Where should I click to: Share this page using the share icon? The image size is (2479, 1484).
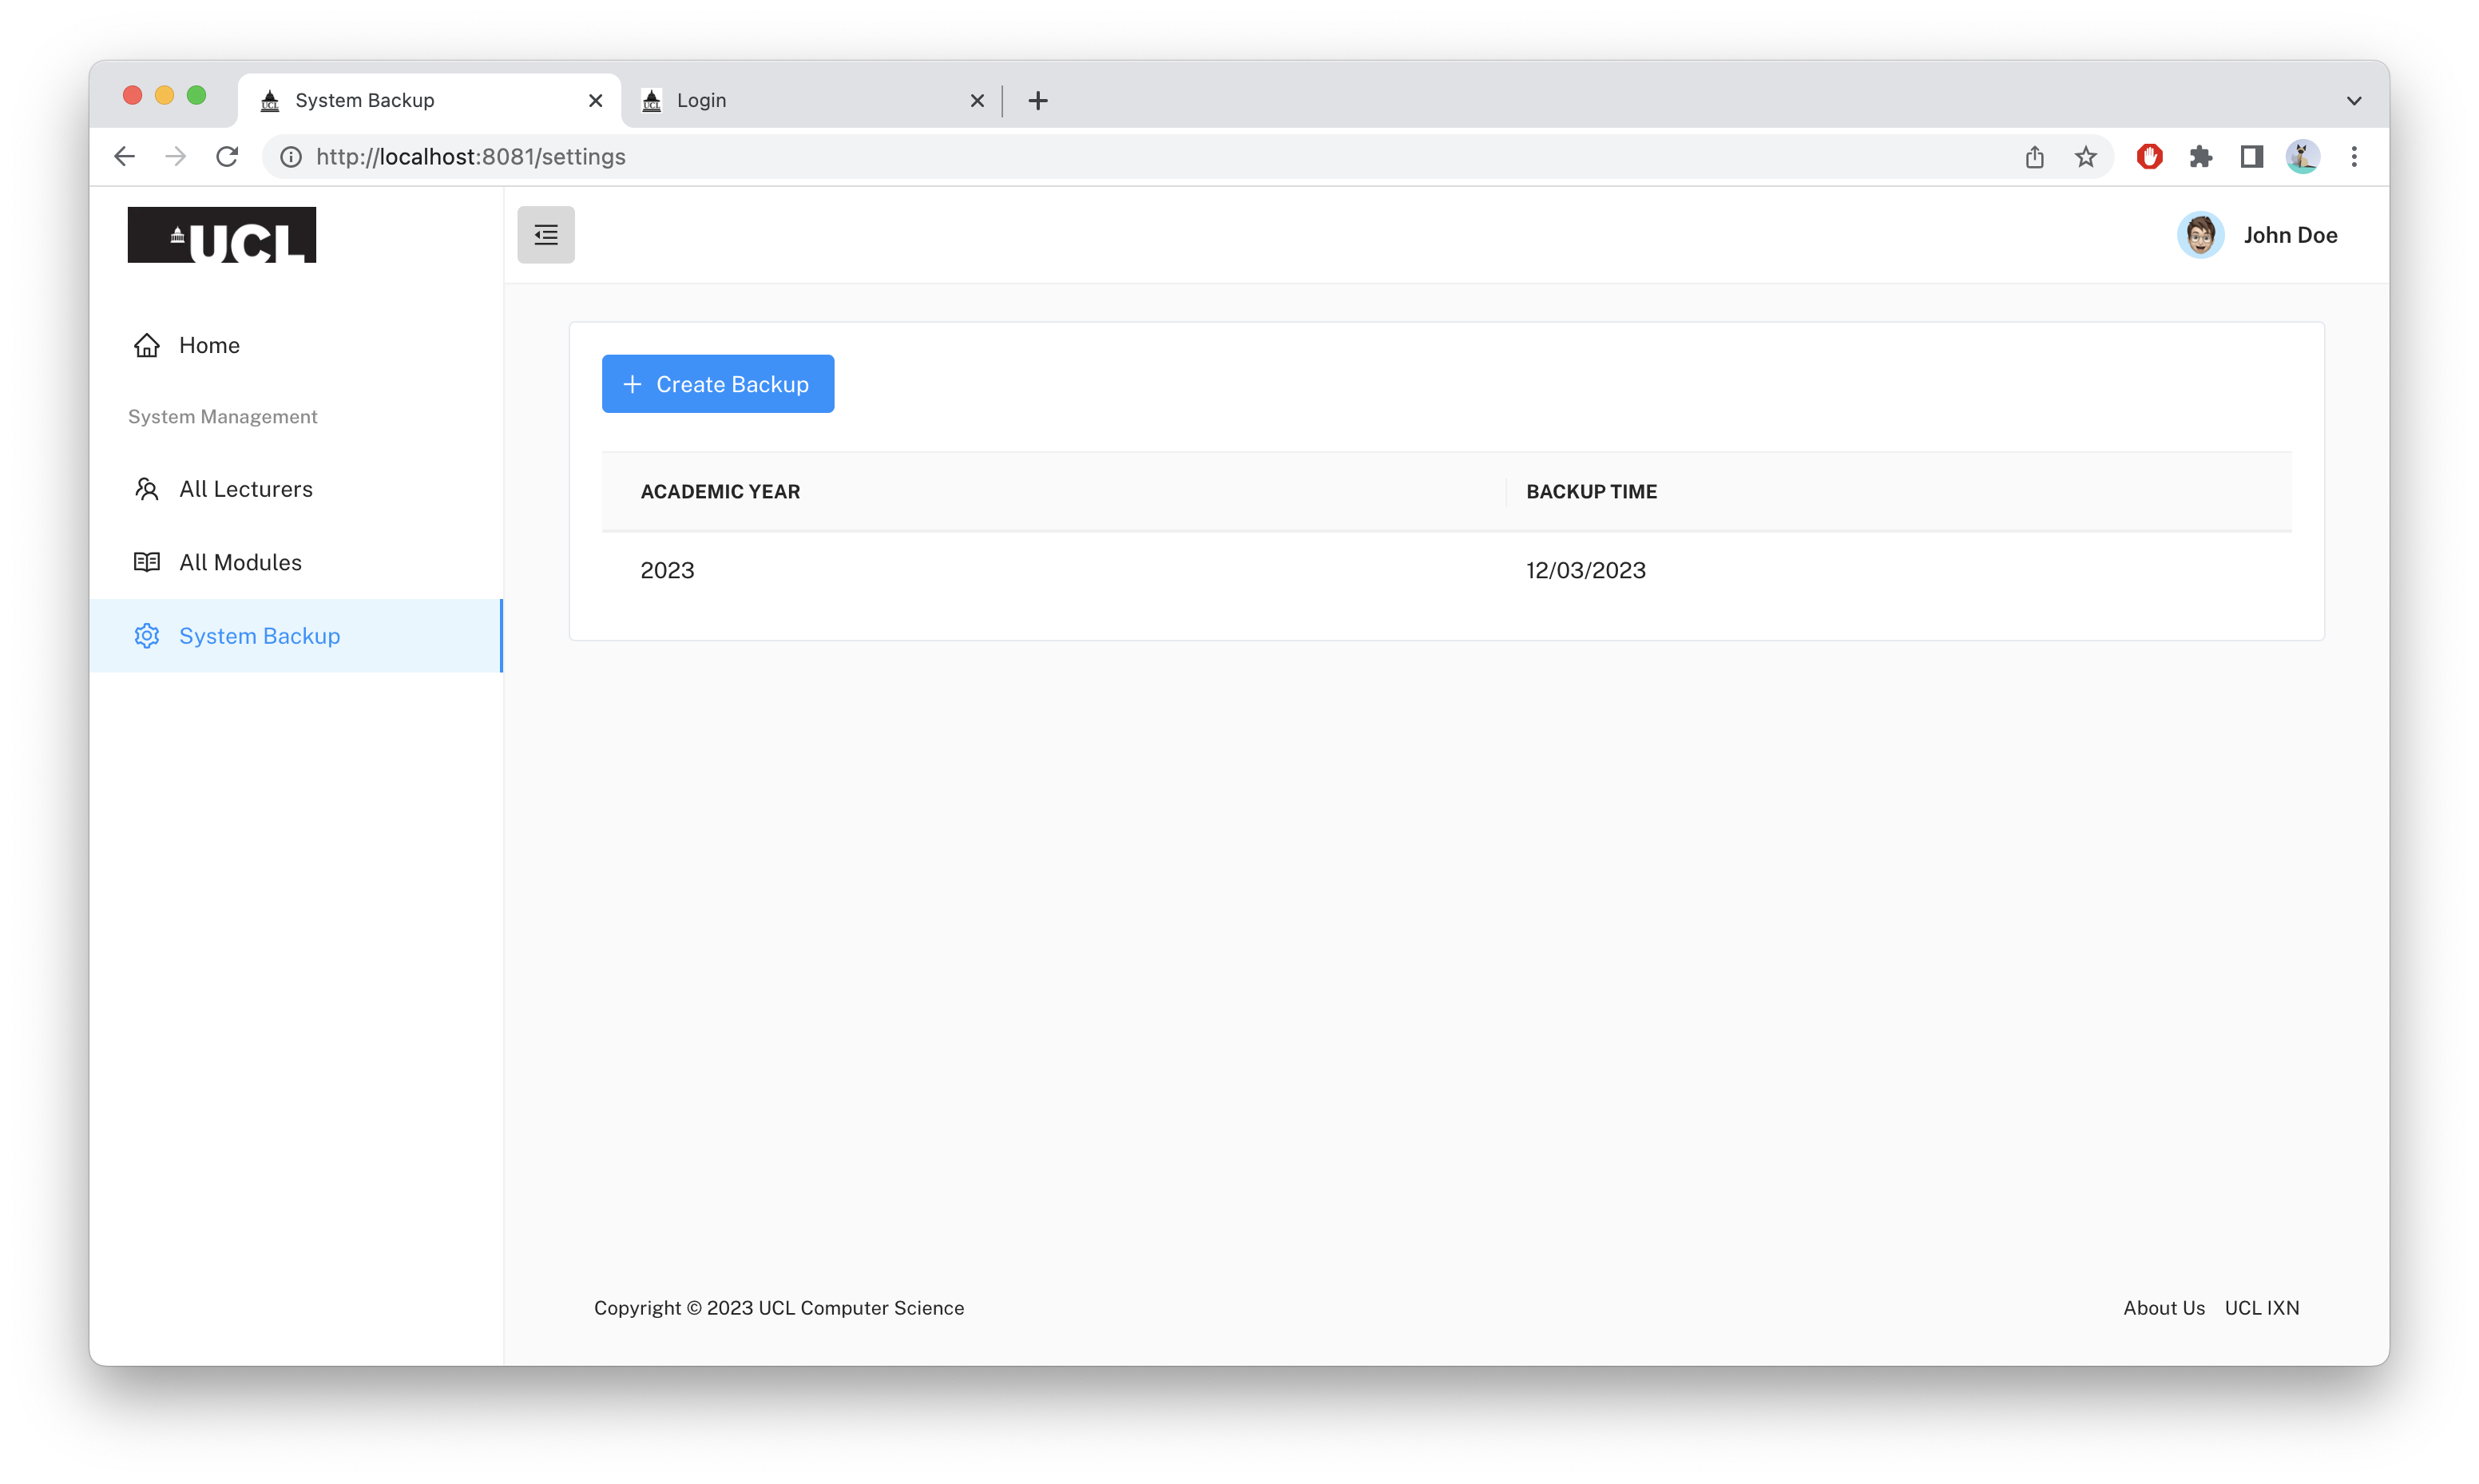pos(2034,157)
